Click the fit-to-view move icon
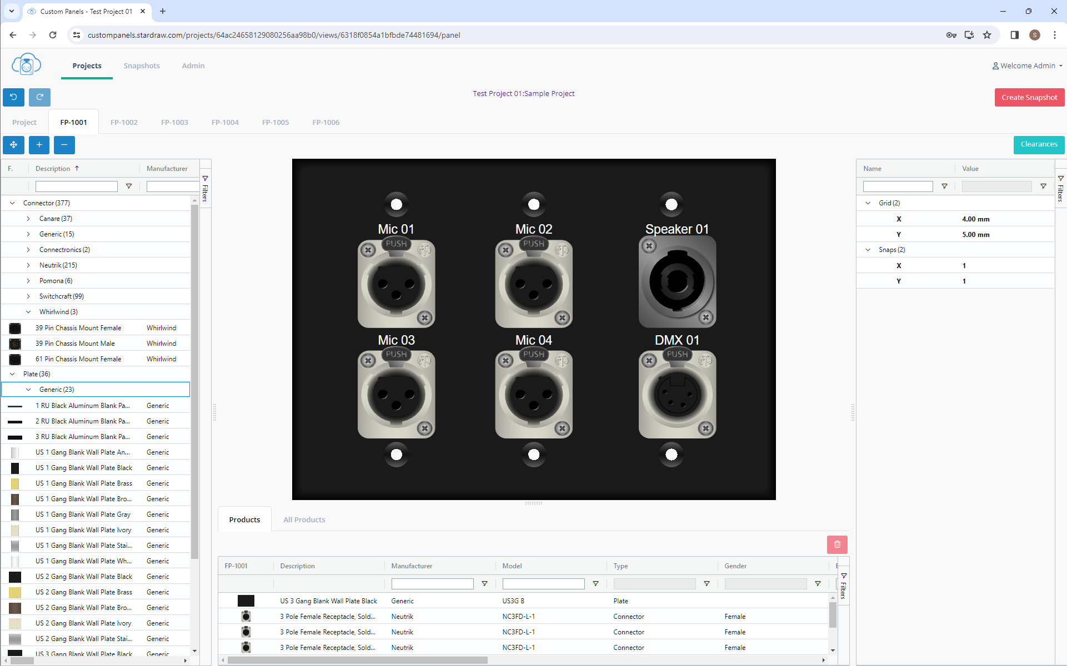The height and width of the screenshot is (666, 1067). [x=13, y=145]
